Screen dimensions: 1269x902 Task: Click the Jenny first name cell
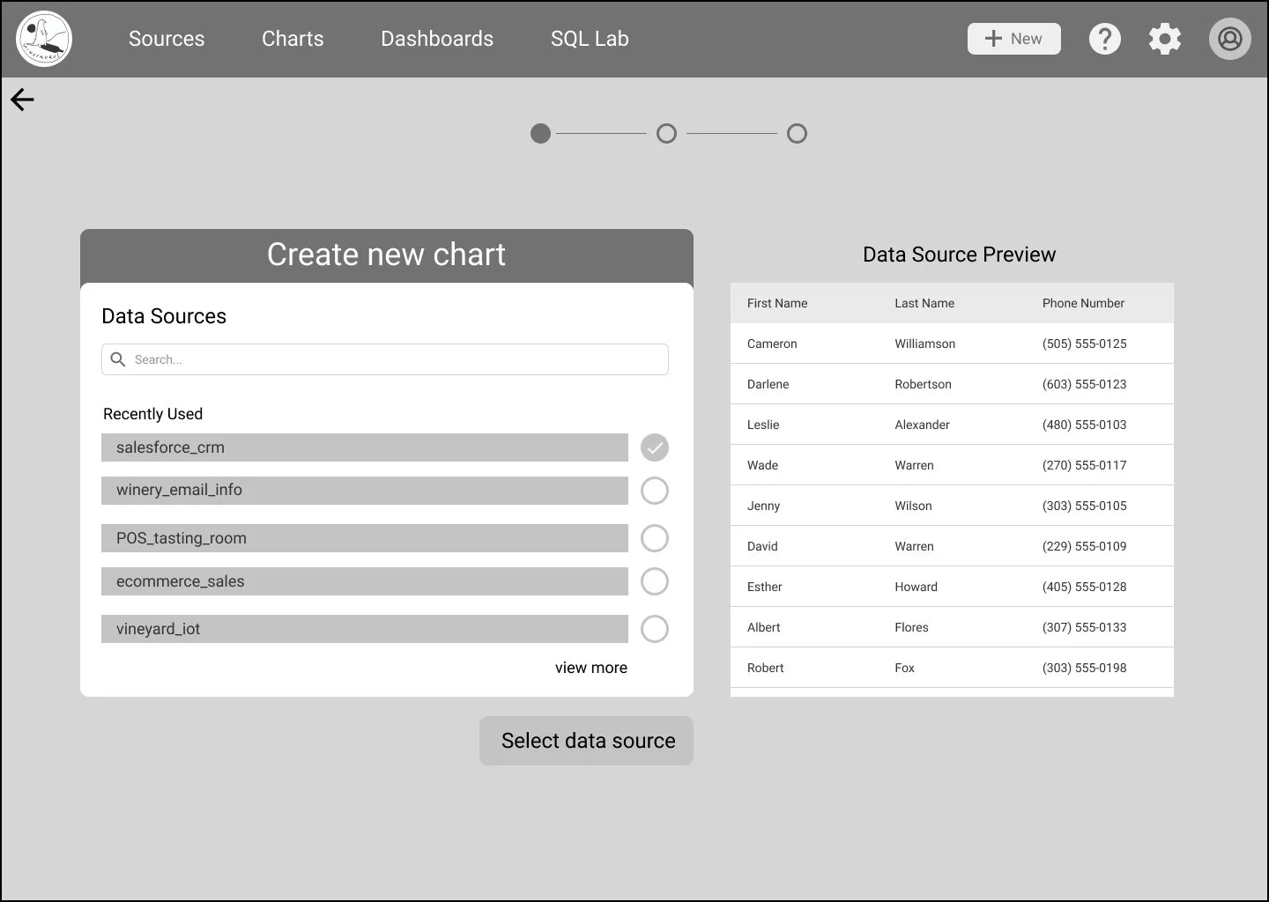coord(764,506)
